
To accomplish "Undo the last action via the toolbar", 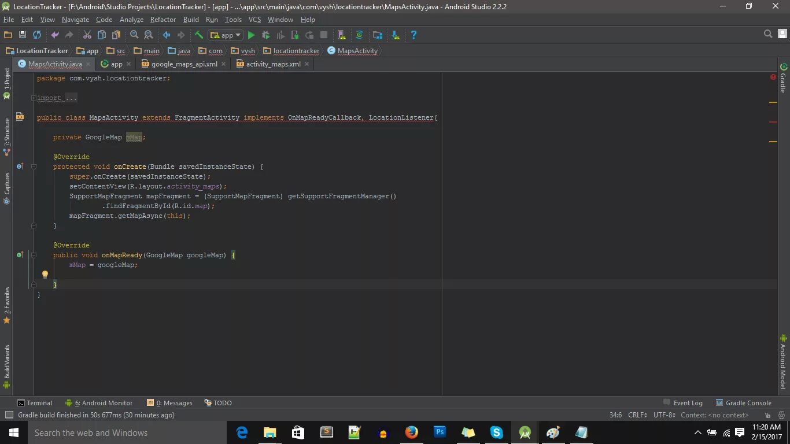I will pos(55,35).
